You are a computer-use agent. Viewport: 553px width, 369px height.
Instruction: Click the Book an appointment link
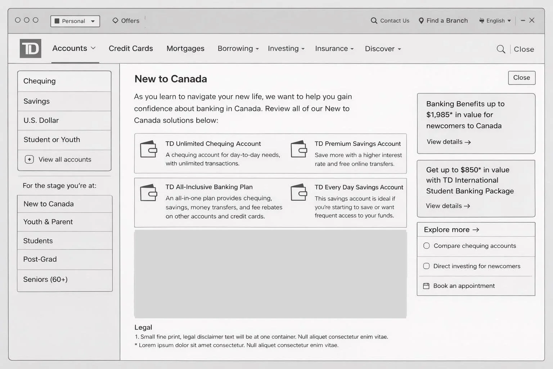464,286
